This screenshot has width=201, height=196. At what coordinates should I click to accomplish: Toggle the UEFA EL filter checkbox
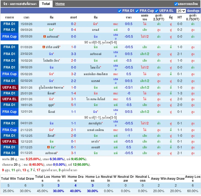pyautogui.click(x=157, y=11)
